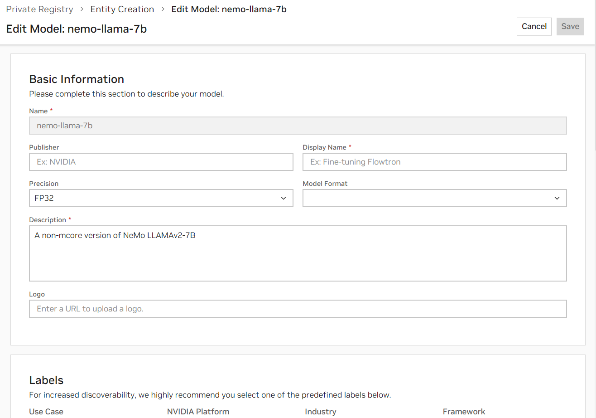Image resolution: width=596 pixels, height=418 pixels.
Task: Click the Use Case label column heading
Action: tap(46, 412)
